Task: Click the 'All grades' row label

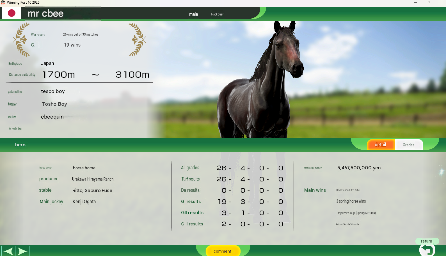Action: click(190, 168)
